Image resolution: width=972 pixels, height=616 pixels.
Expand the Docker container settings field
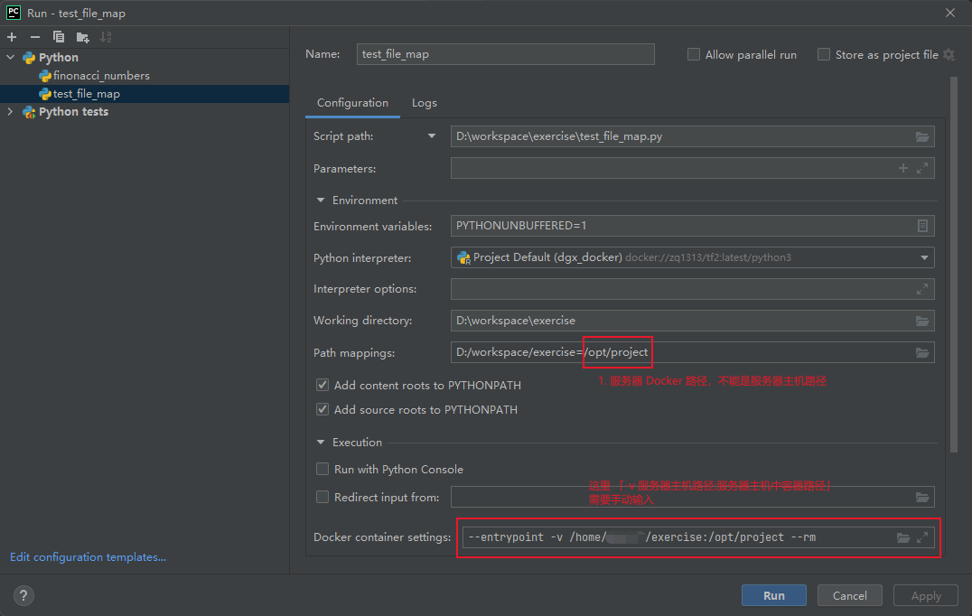pyautogui.click(x=923, y=537)
